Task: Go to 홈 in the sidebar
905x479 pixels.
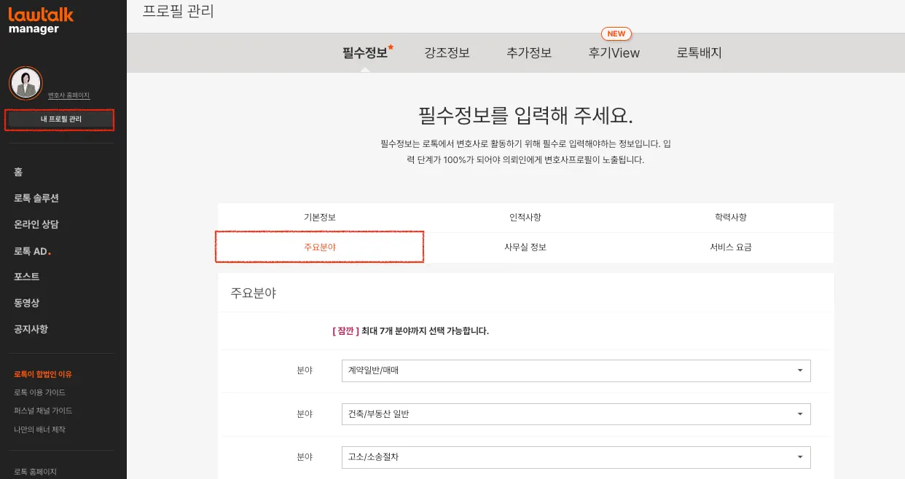Action: pyautogui.click(x=18, y=172)
